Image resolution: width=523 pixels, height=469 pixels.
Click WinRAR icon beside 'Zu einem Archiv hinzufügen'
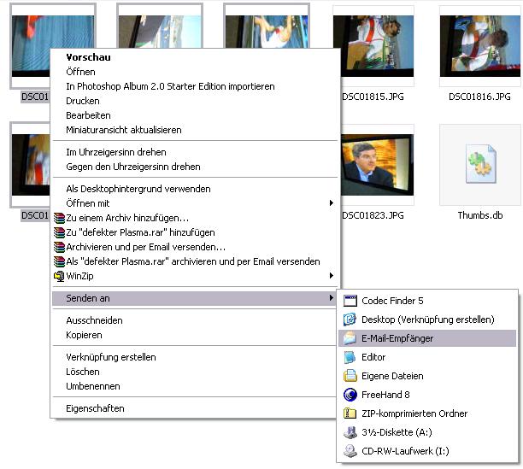(x=59, y=218)
